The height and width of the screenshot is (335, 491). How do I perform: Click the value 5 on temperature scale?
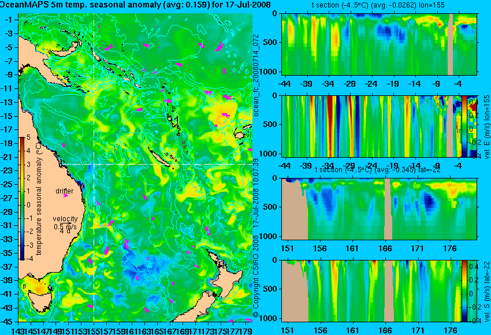28,137
